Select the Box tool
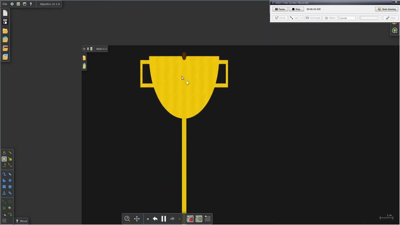The width and height of the screenshot is (400, 225). pyautogui.click(x=4, y=187)
